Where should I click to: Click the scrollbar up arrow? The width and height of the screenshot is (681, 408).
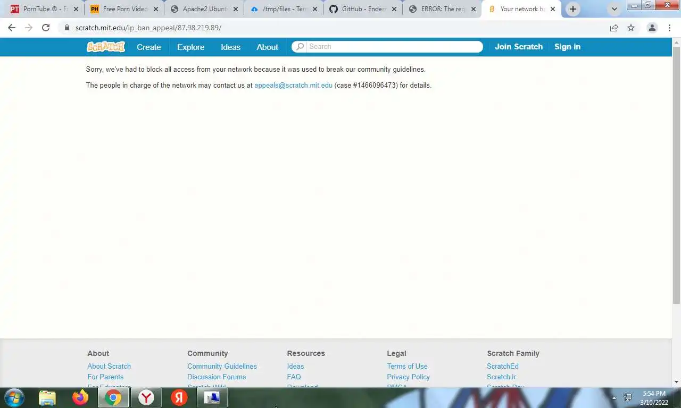tap(676, 42)
